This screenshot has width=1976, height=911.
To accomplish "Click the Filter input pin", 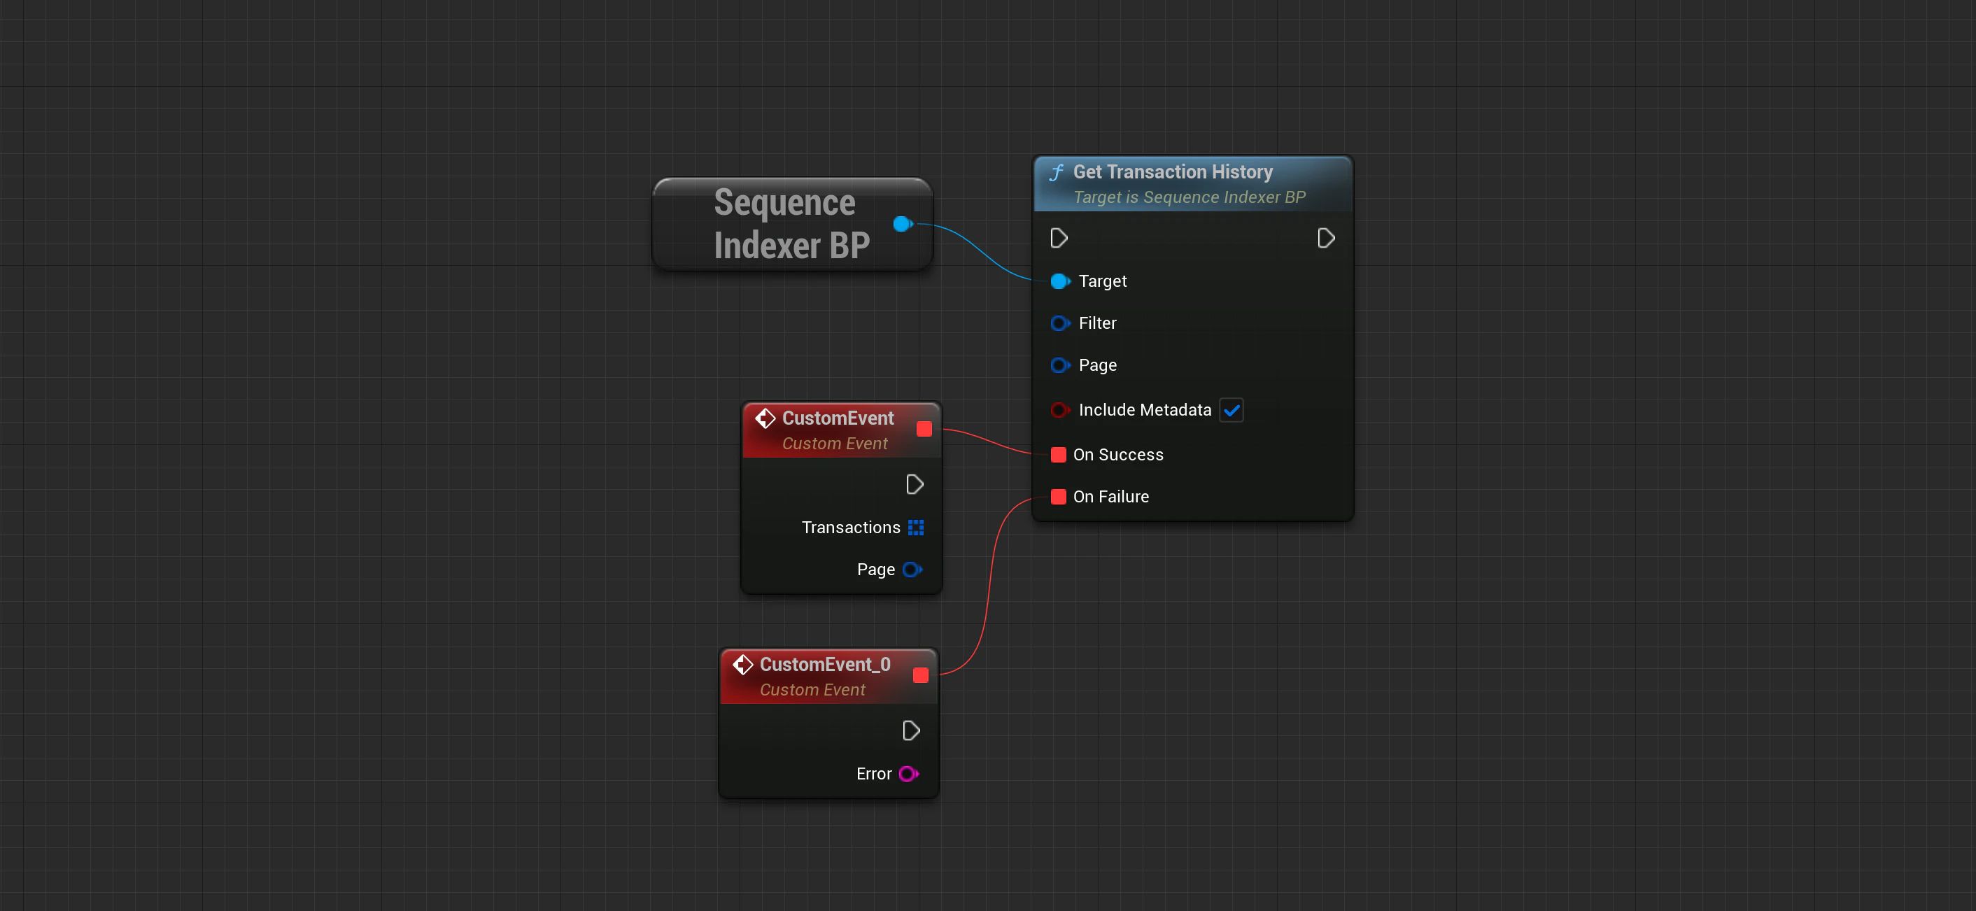I will tap(1059, 323).
